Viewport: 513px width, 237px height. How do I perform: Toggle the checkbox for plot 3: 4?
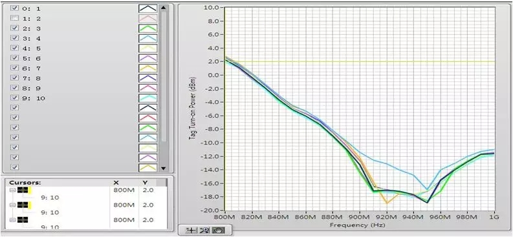click(14, 38)
